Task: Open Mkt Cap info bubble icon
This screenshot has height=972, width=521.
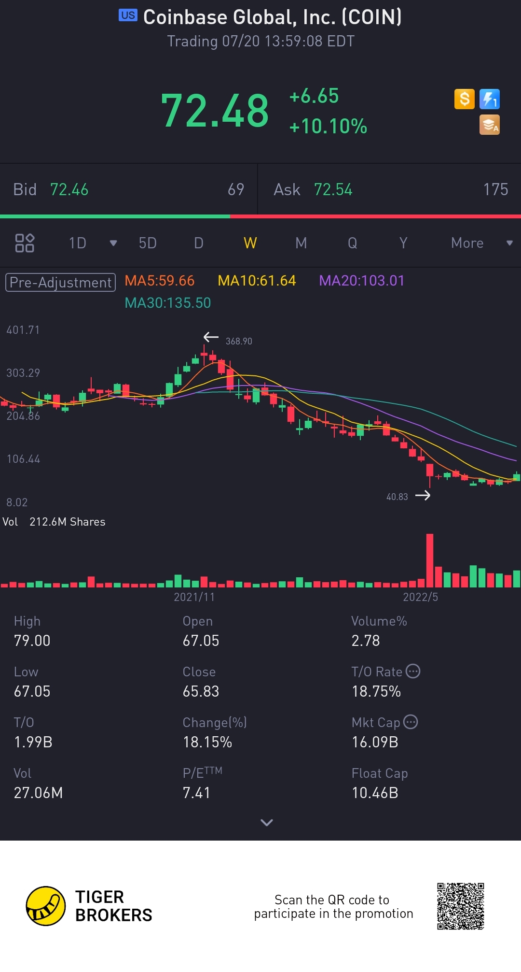Action: tap(411, 722)
